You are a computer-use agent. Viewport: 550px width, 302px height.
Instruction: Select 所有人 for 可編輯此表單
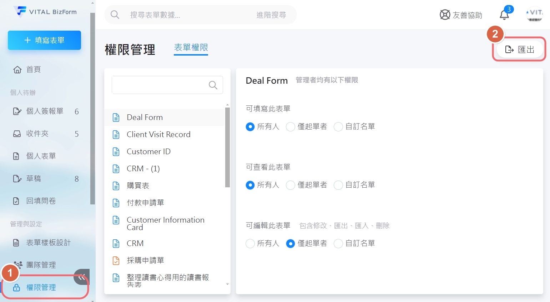250,244
